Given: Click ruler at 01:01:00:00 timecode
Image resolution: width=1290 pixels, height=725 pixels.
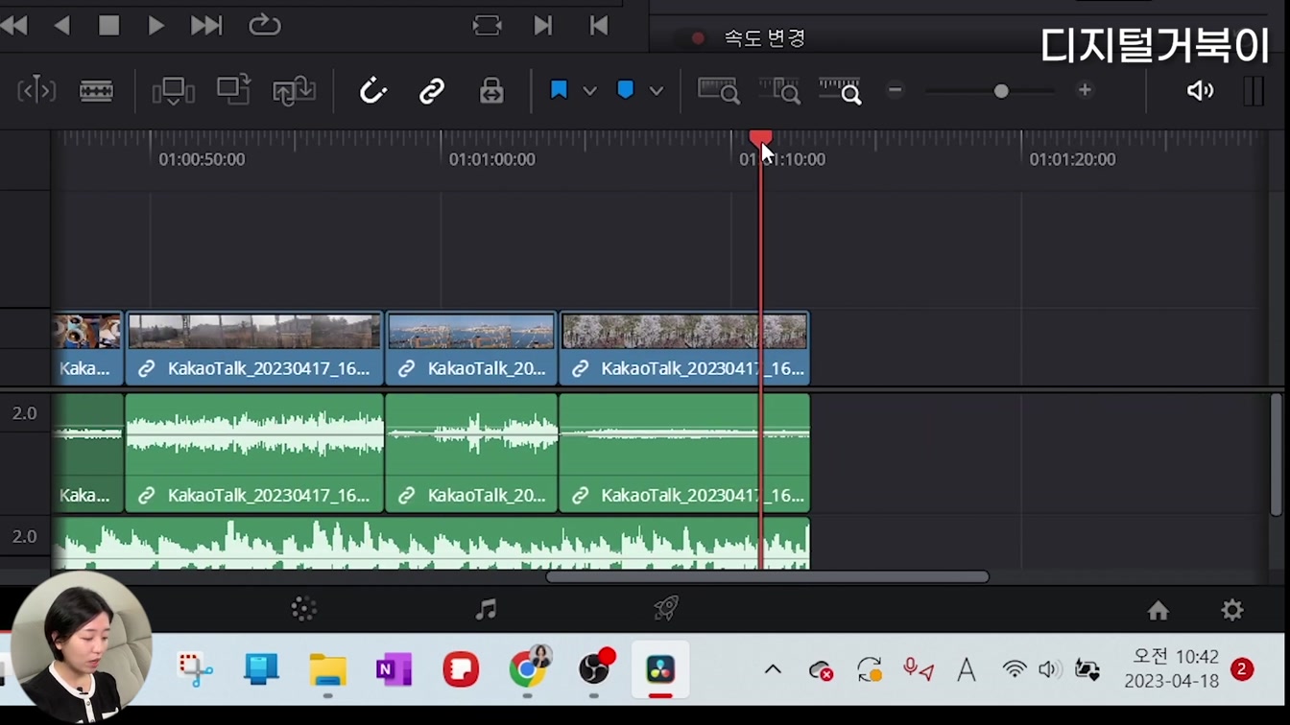Looking at the screenshot, I should tap(492, 159).
